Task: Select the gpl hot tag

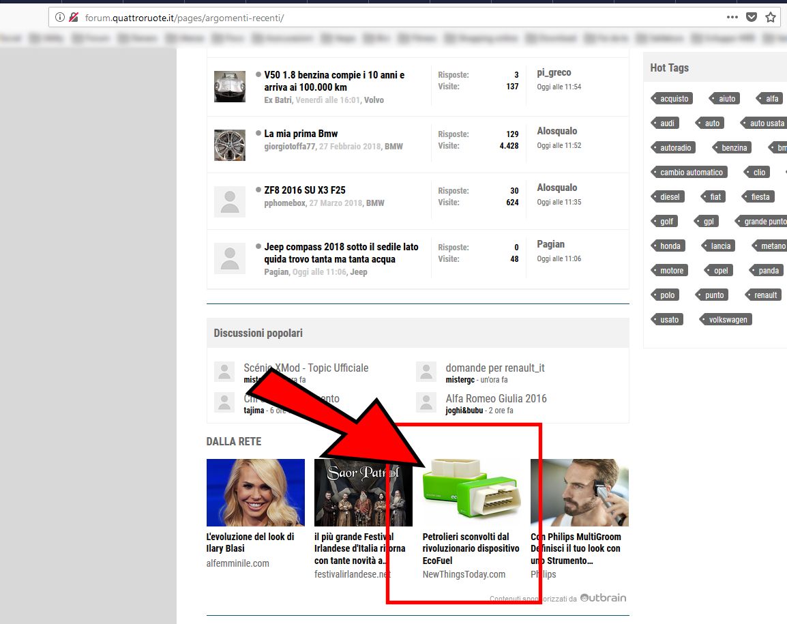Action: tap(707, 222)
